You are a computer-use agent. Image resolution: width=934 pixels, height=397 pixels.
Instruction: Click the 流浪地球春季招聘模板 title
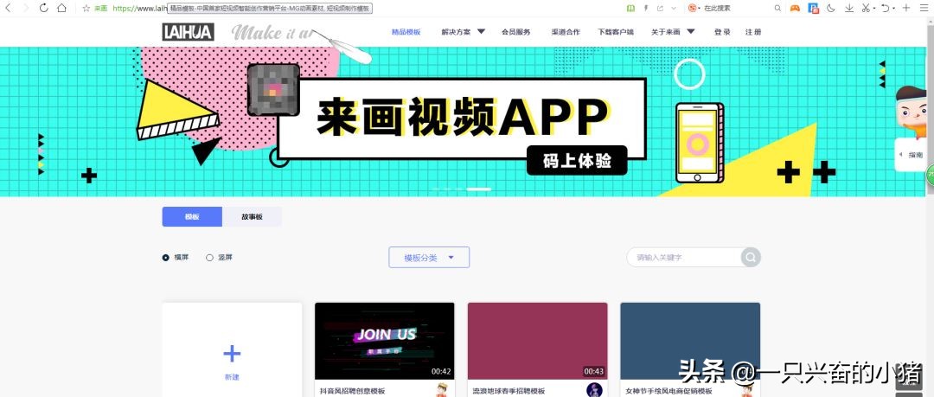pos(509,391)
